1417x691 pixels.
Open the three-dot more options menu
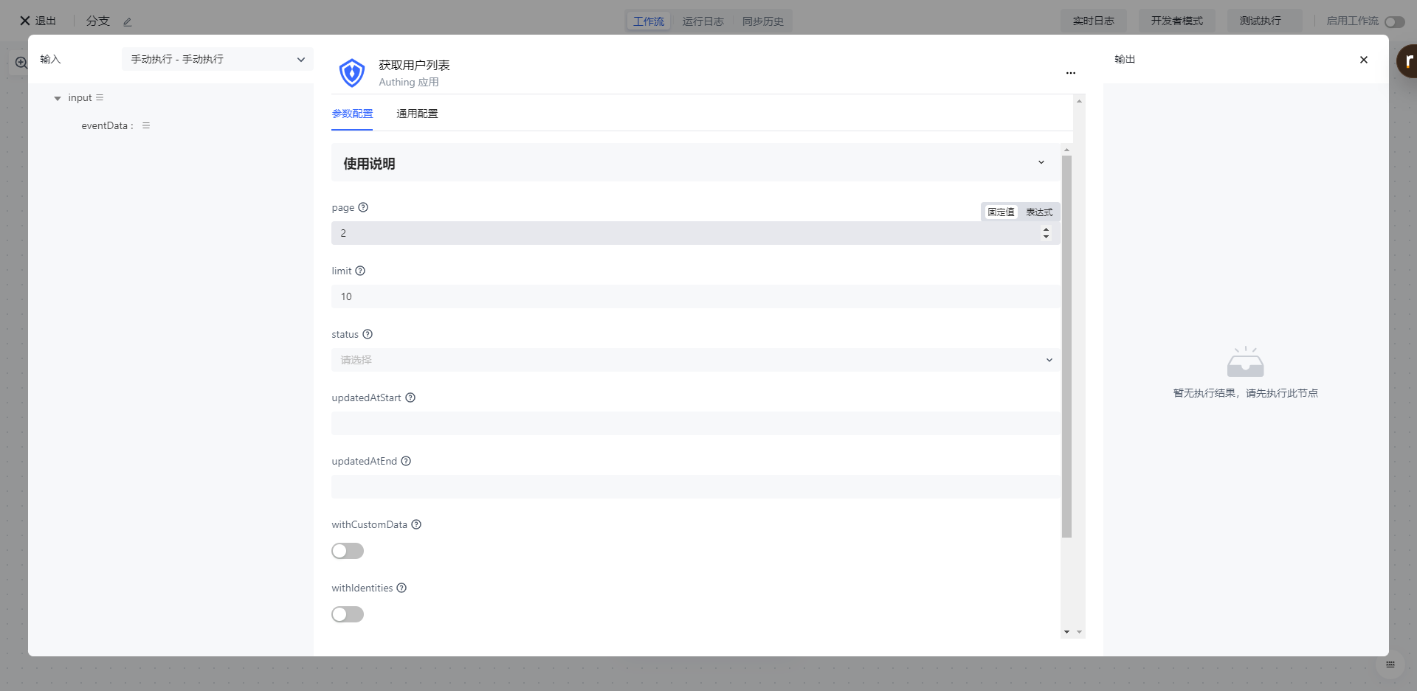click(x=1070, y=73)
